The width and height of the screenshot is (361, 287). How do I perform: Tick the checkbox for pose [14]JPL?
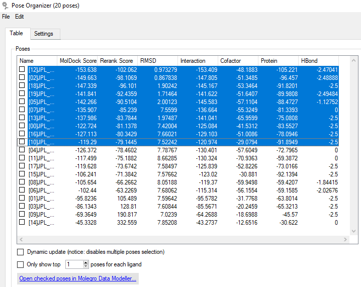22,222
